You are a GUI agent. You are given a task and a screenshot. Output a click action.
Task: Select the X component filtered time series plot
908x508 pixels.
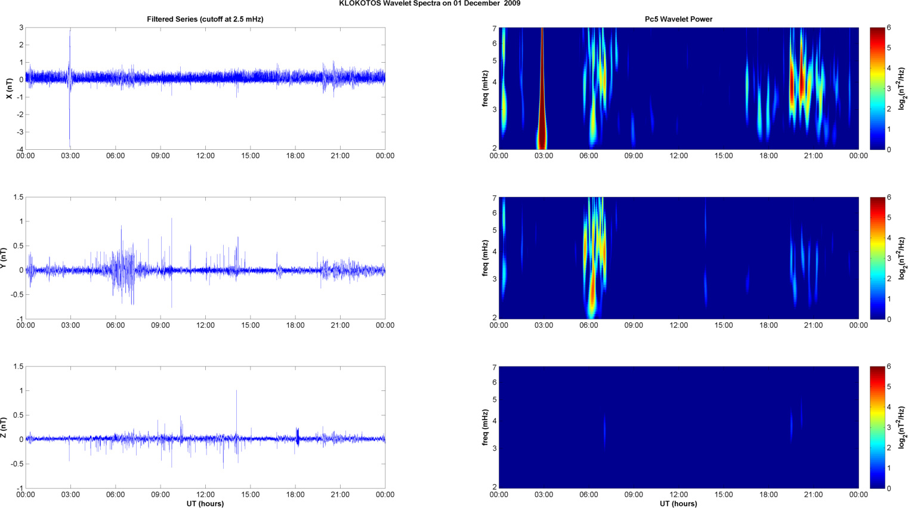point(205,88)
